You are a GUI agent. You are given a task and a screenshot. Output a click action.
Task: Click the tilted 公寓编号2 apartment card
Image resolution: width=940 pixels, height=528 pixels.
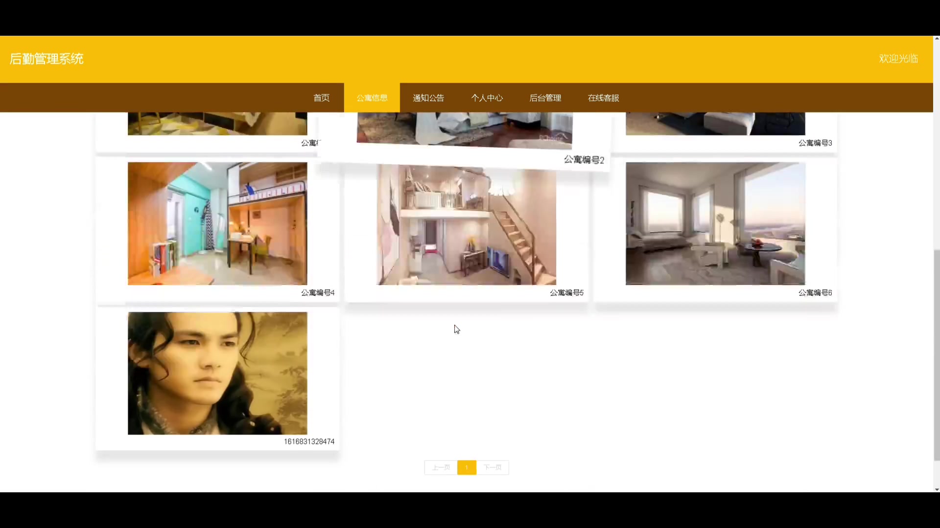pos(464,132)
